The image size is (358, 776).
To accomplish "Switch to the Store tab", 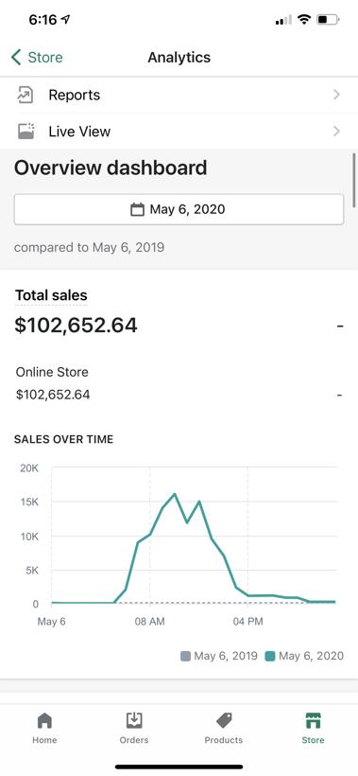I will [313, 729].
